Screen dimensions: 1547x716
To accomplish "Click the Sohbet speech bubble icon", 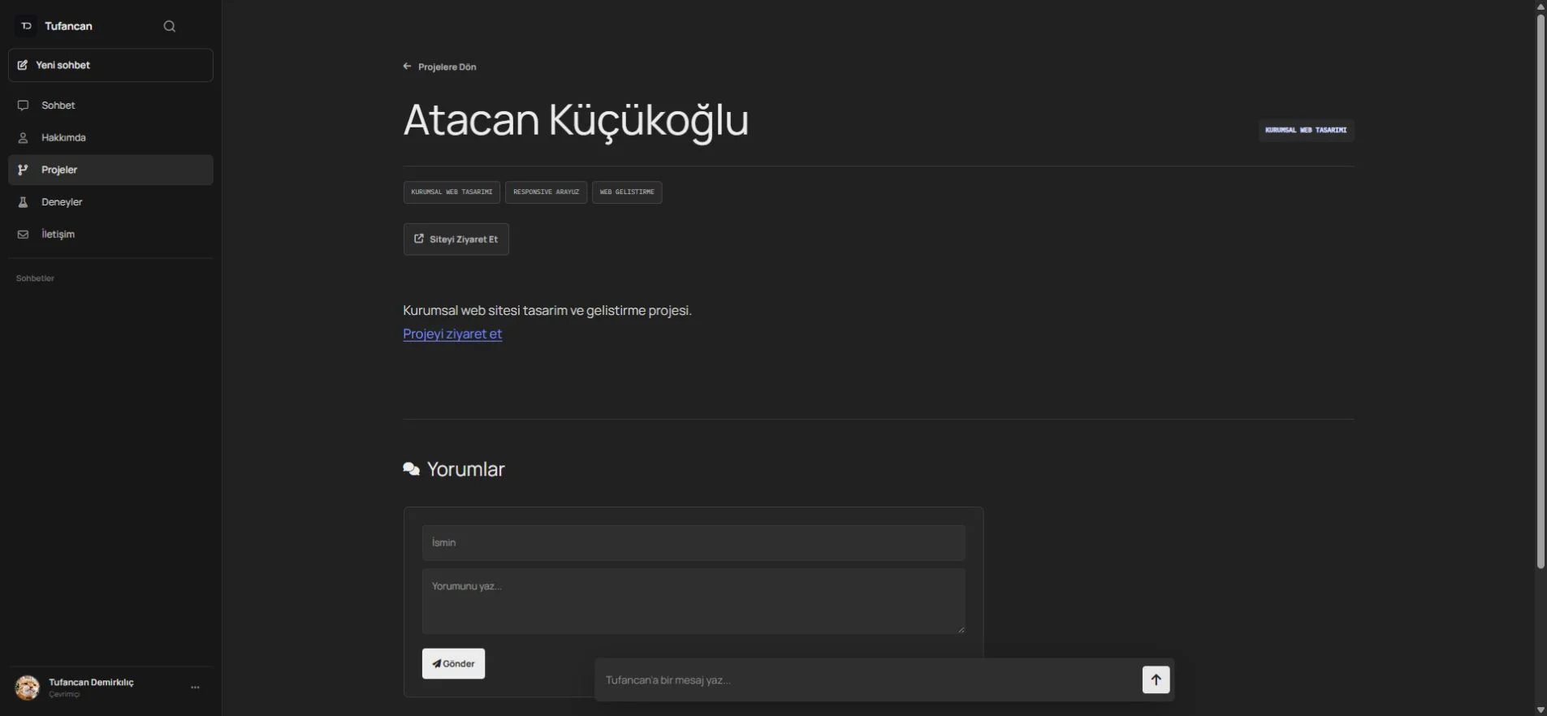I will coord(23,106).
